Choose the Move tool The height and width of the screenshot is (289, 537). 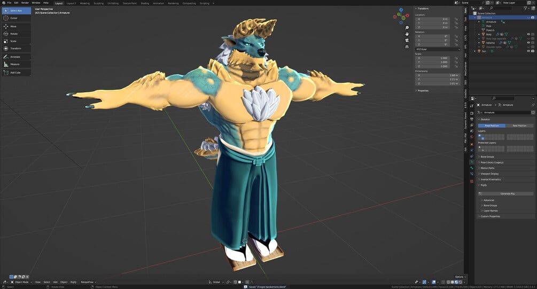click(16, 26)
